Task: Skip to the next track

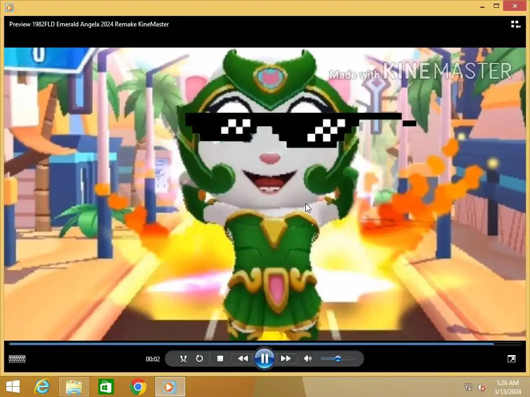Action: click(286, 359)
